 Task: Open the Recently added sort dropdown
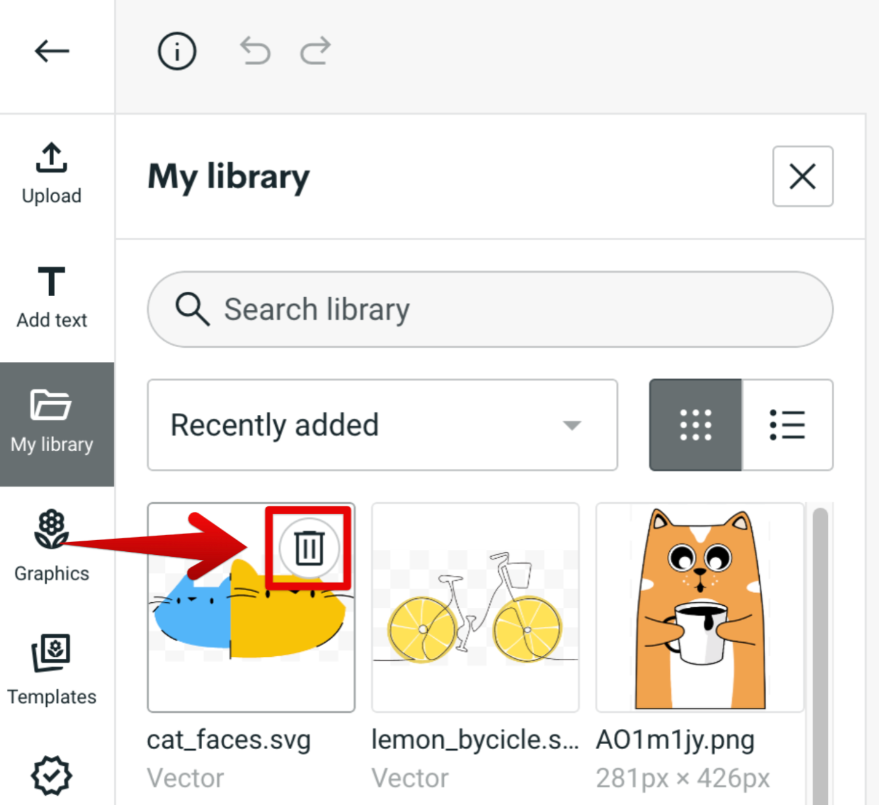[x=381, y=425]
